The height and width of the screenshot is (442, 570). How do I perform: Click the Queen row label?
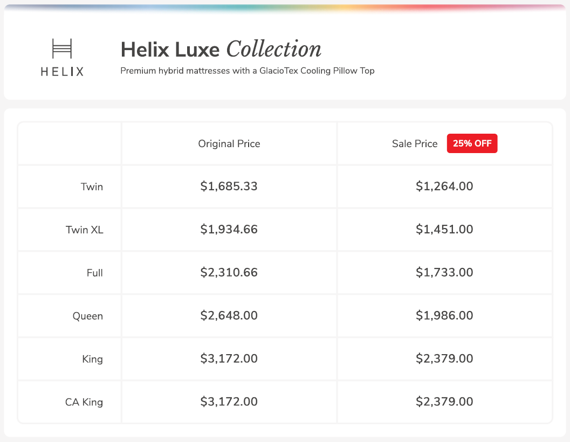(x=87, y=316)
